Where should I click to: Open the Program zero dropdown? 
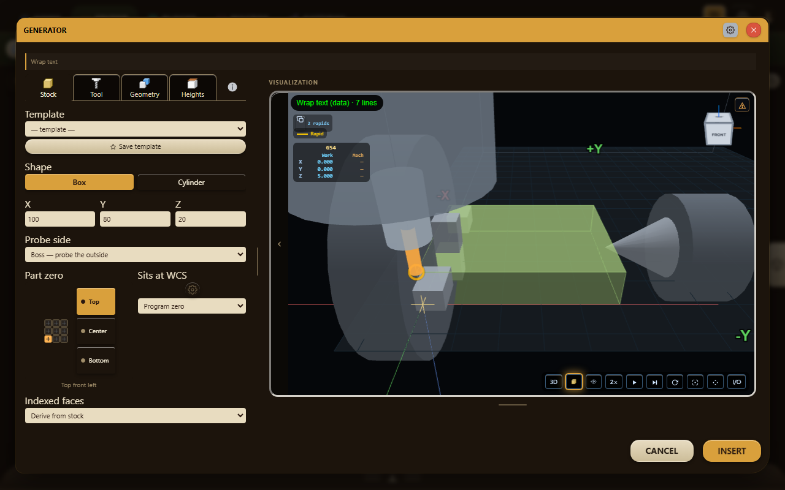coord(192,306)
